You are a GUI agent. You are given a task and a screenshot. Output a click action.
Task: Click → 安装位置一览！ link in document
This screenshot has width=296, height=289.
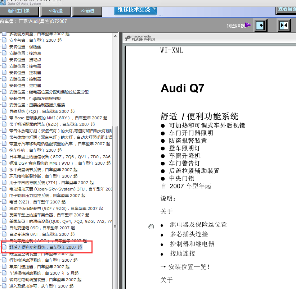[185, 267]
